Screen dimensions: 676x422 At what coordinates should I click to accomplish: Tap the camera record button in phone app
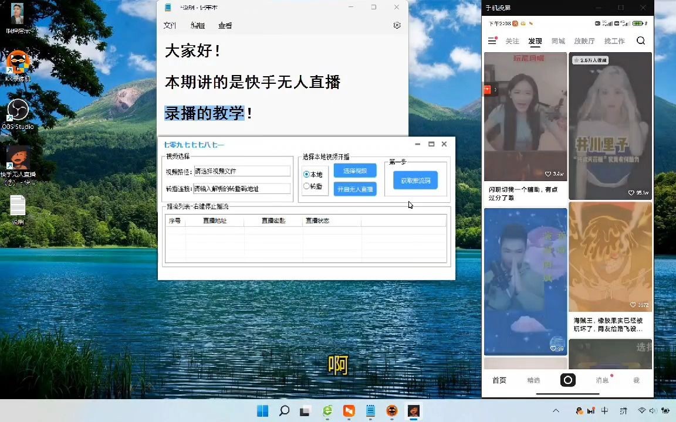568,380
